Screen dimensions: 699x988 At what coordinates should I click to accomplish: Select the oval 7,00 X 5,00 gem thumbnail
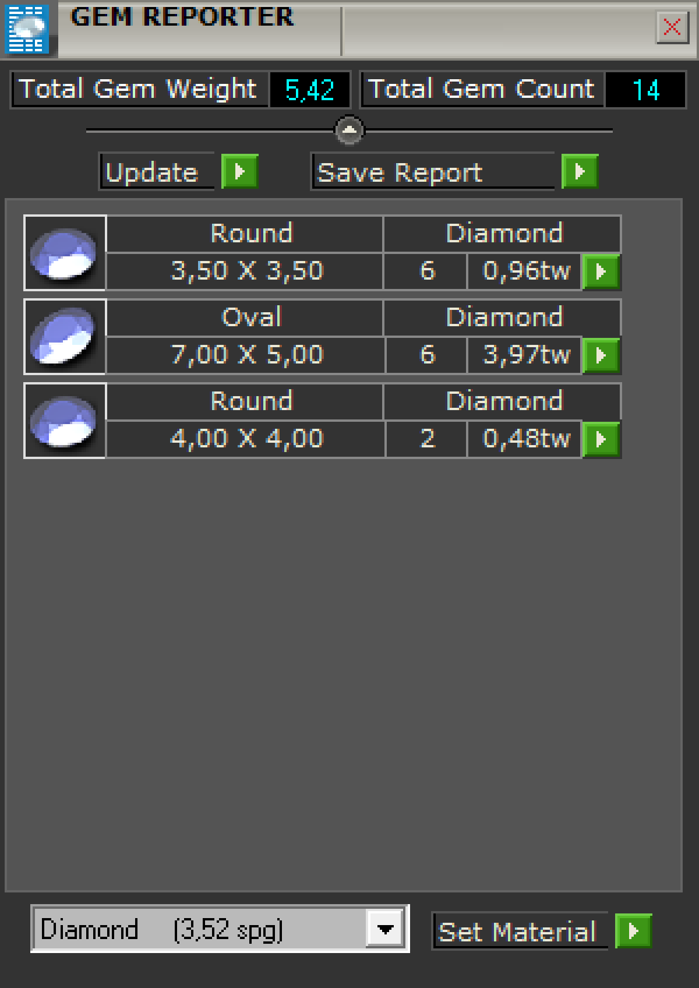pos(64,337)
